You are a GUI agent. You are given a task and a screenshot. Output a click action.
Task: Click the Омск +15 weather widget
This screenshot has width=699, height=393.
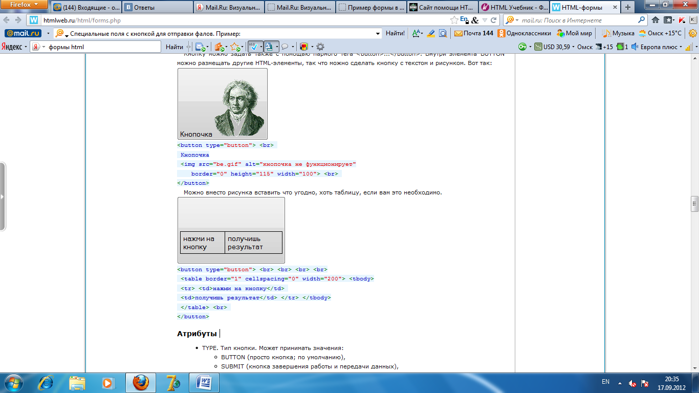click(595, 47)
